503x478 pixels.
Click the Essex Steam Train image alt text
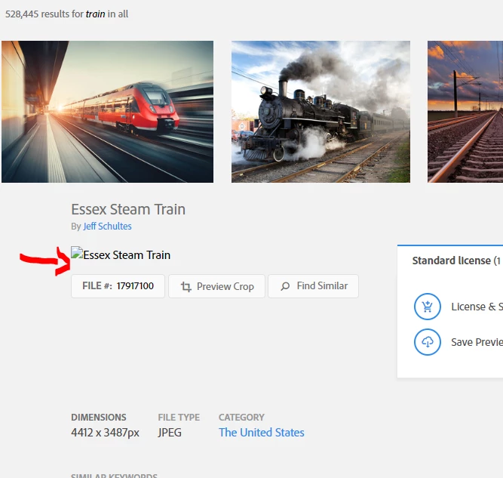click(x=127, y=254)
